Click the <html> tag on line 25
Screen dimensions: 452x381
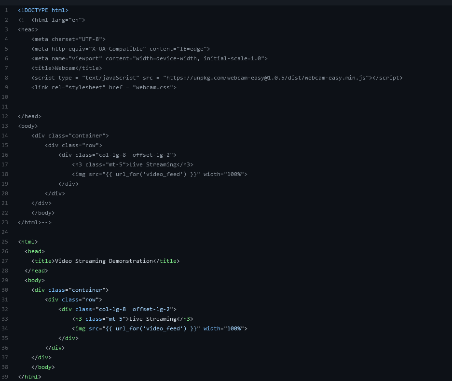(x=27, y=242)
